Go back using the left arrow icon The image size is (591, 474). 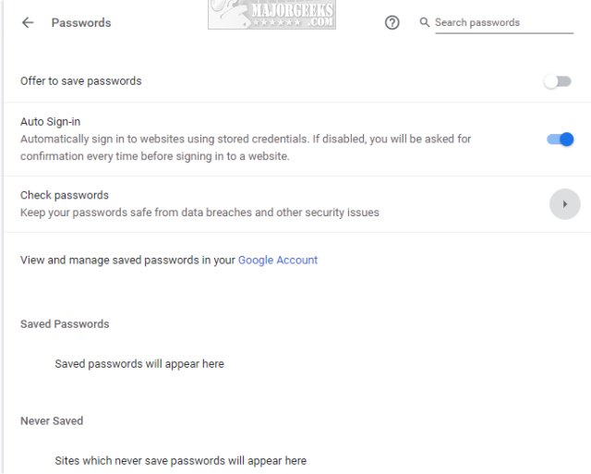(28, 22)
